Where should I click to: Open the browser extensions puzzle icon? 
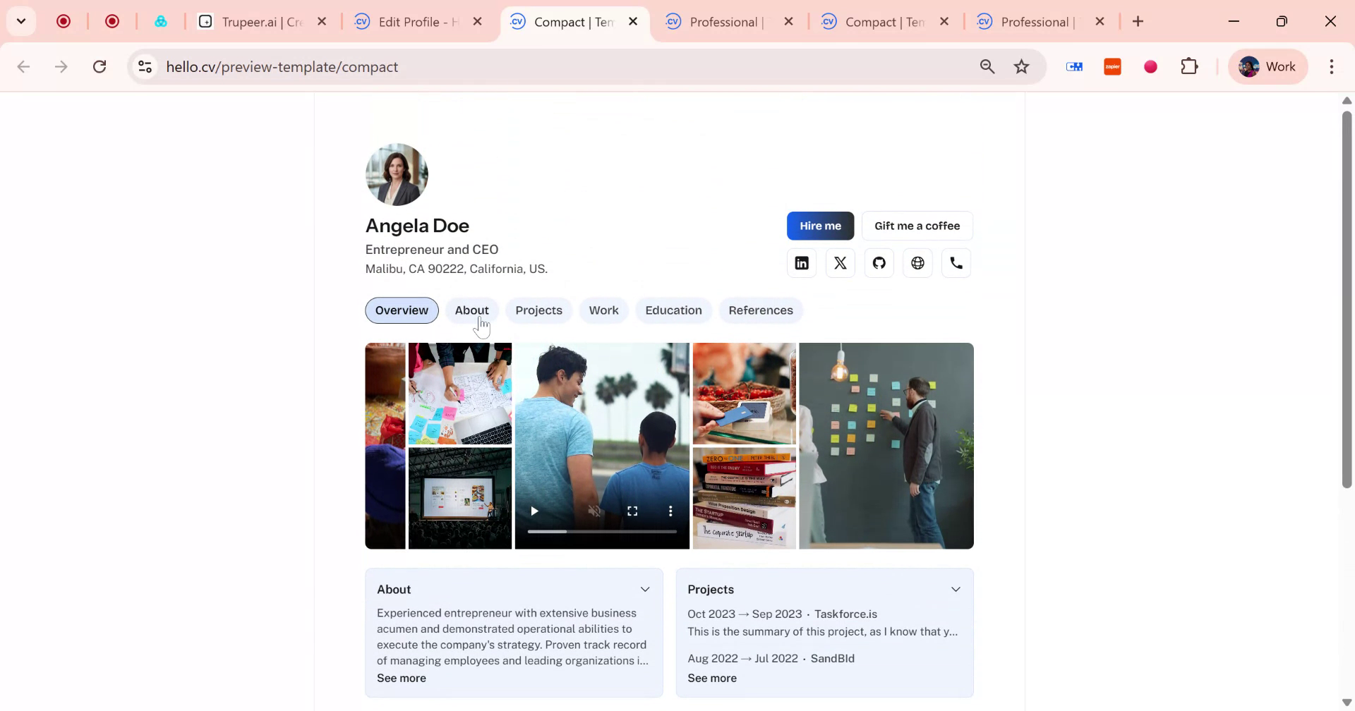(x=1189, y=66)
